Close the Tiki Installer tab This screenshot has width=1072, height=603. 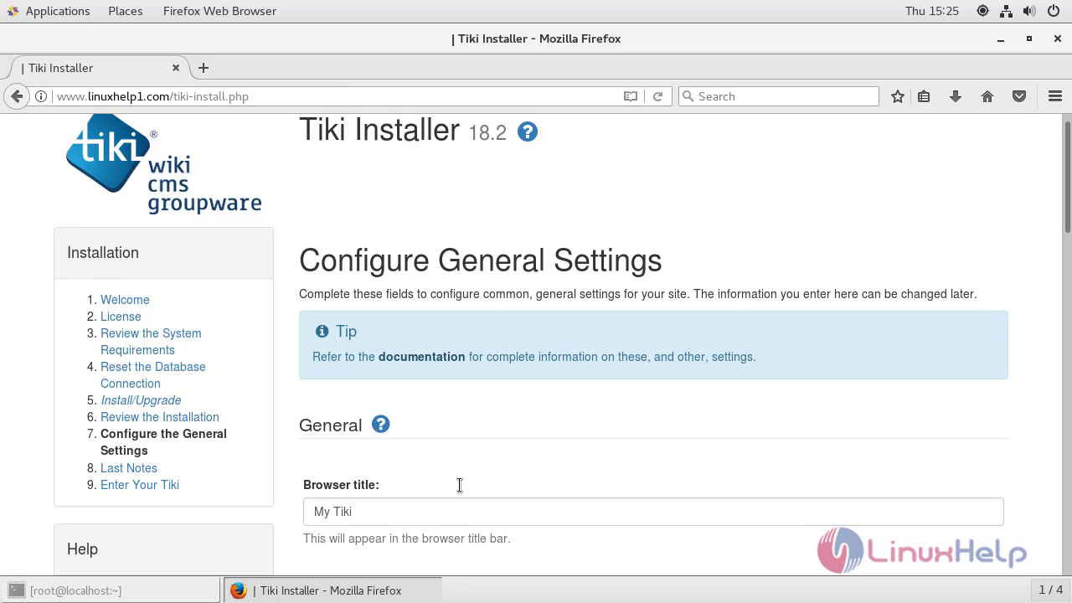(x=176, y=68)
